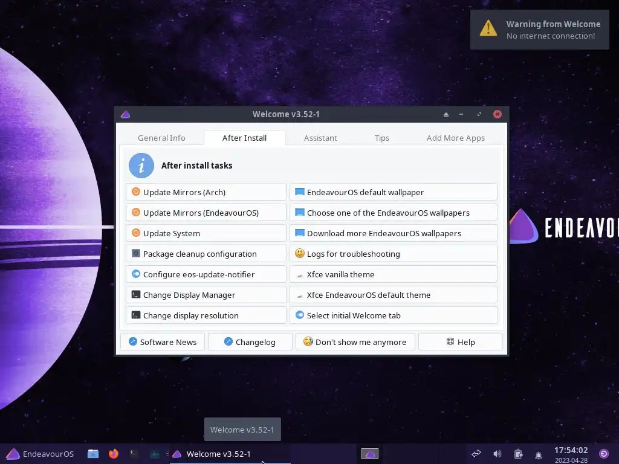Switch to the Add More Apps tab
Viewport: 619px width, 464px height.
pos(456,138)
